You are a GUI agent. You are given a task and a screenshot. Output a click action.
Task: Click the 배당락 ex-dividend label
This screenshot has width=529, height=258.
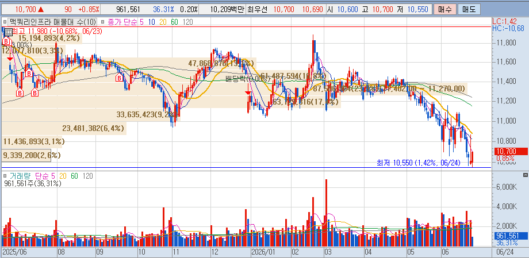[x=248, y=79]
